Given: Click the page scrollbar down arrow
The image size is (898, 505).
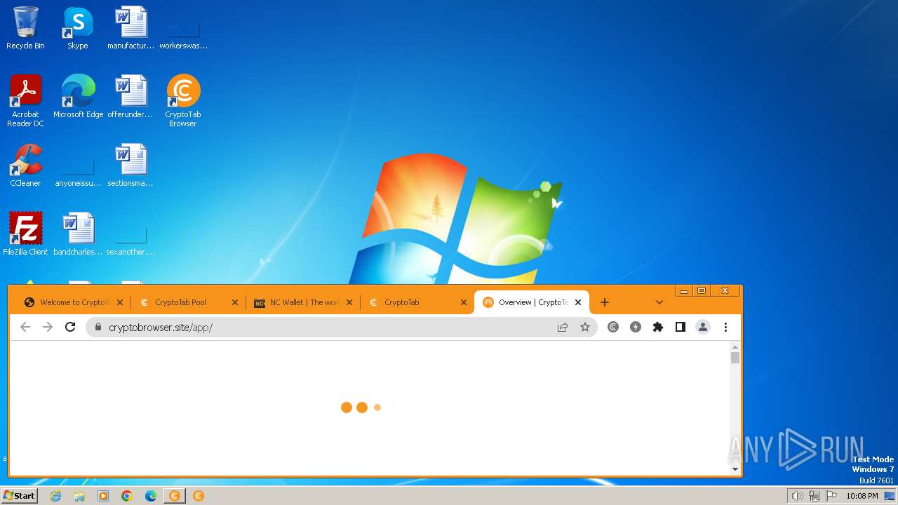Looking at the screenshot, I should click(x=735, y=469).
